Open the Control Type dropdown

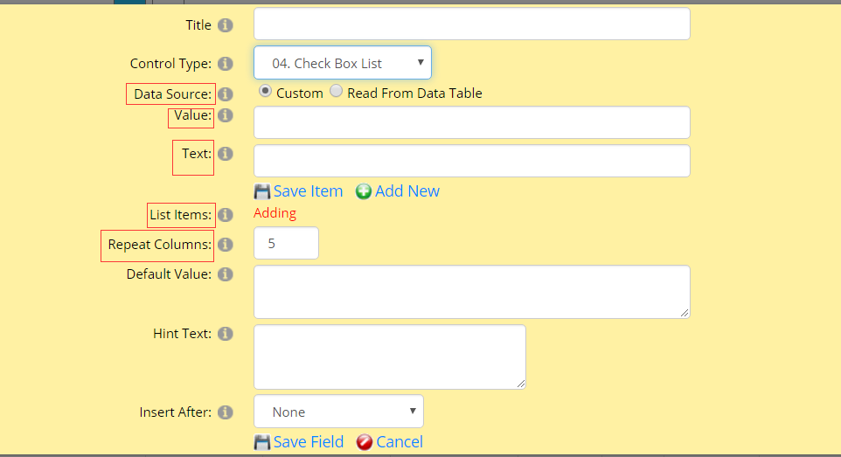pos(342,63)
